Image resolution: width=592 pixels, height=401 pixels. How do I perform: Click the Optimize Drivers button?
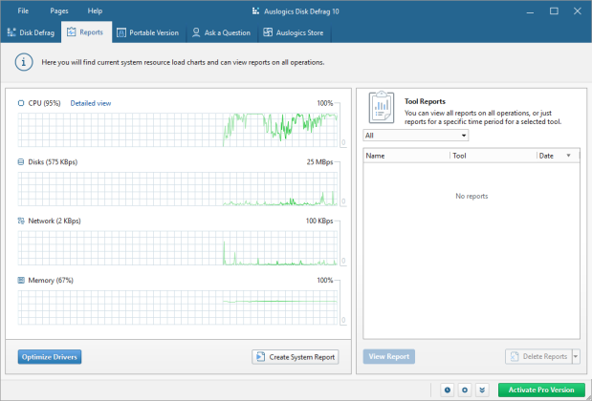50,357
